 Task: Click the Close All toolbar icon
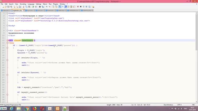coord(17,7)
